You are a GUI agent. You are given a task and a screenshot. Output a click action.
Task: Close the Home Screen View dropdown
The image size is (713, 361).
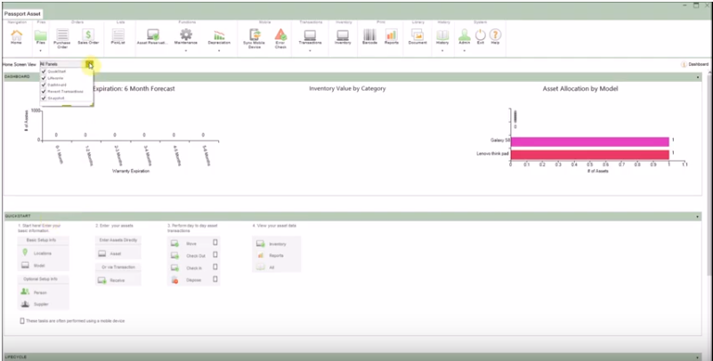tap(90, 65)
